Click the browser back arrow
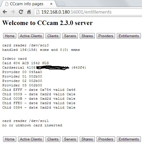 (5, 12)
